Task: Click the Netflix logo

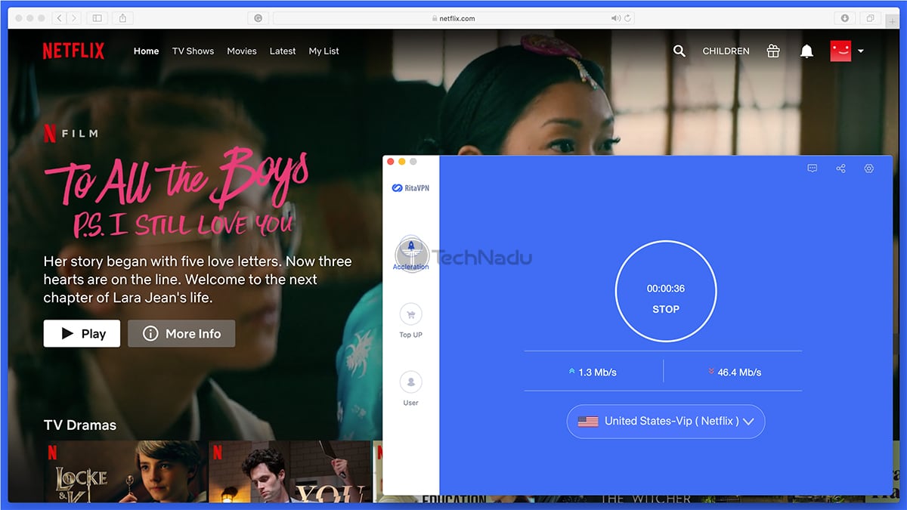Action: click(73, 51)
